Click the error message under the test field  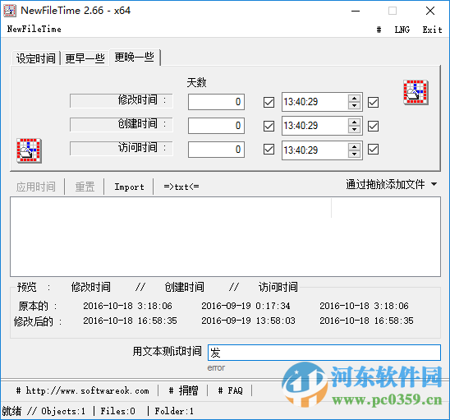click(216, 367)
